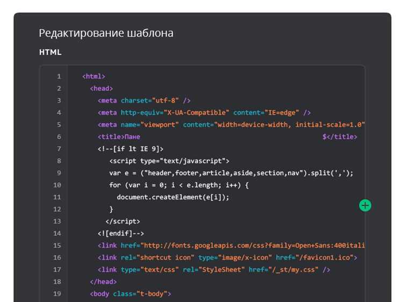Screen dimensions: 403x302
Task: Click the href="/_st/my.css" attribute
Action: 284,270
